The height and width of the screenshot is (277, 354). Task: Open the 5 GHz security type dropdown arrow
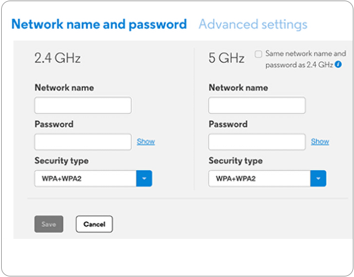318,178
